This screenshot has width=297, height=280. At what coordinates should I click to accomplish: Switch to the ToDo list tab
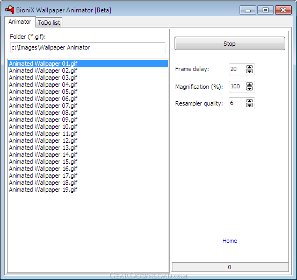point(49,23)
